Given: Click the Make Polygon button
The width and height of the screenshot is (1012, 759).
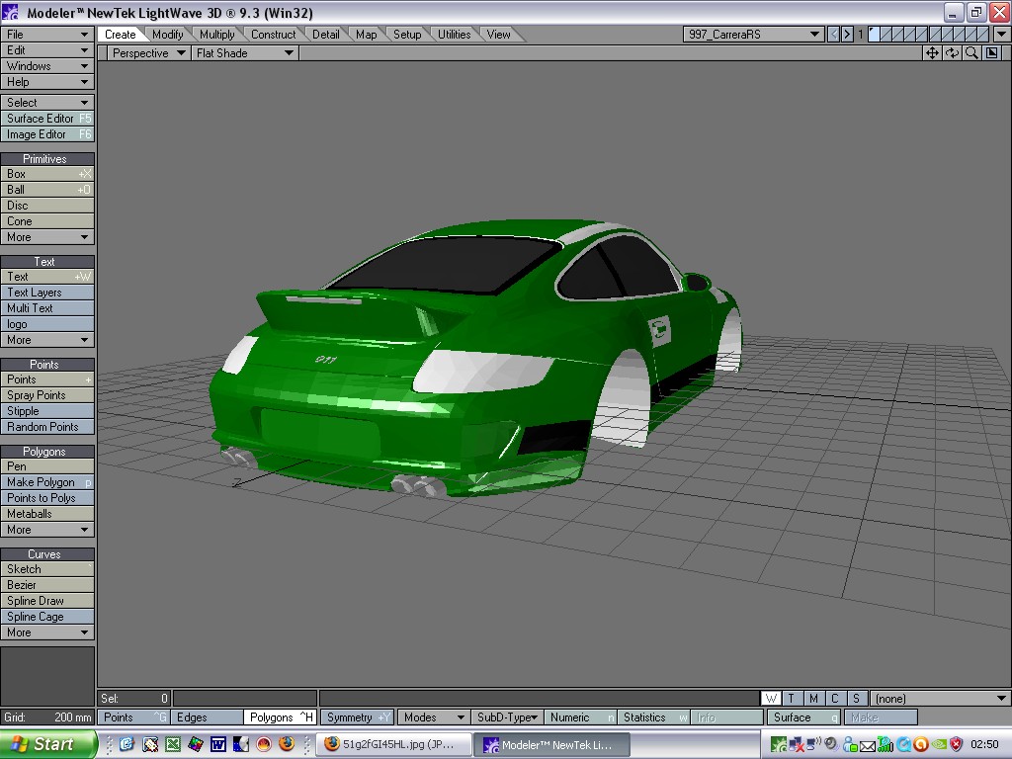Looking at the screenshot, I should [x=47, y=482].
